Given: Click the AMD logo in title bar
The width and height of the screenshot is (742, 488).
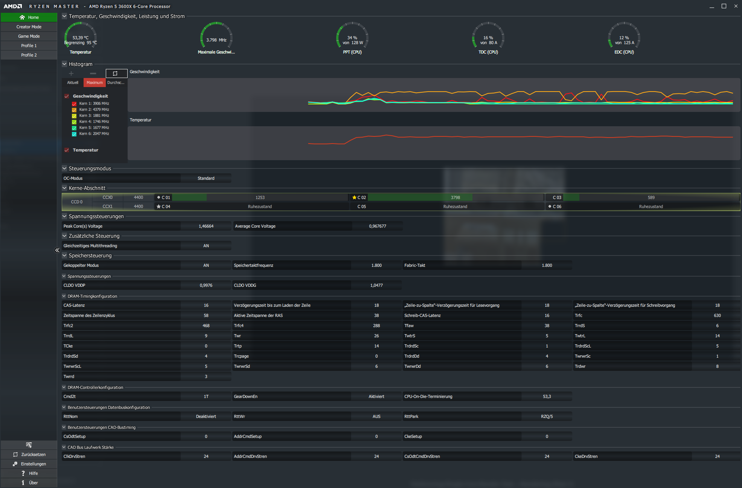Looking at the screenshot, I should point(13,6).
